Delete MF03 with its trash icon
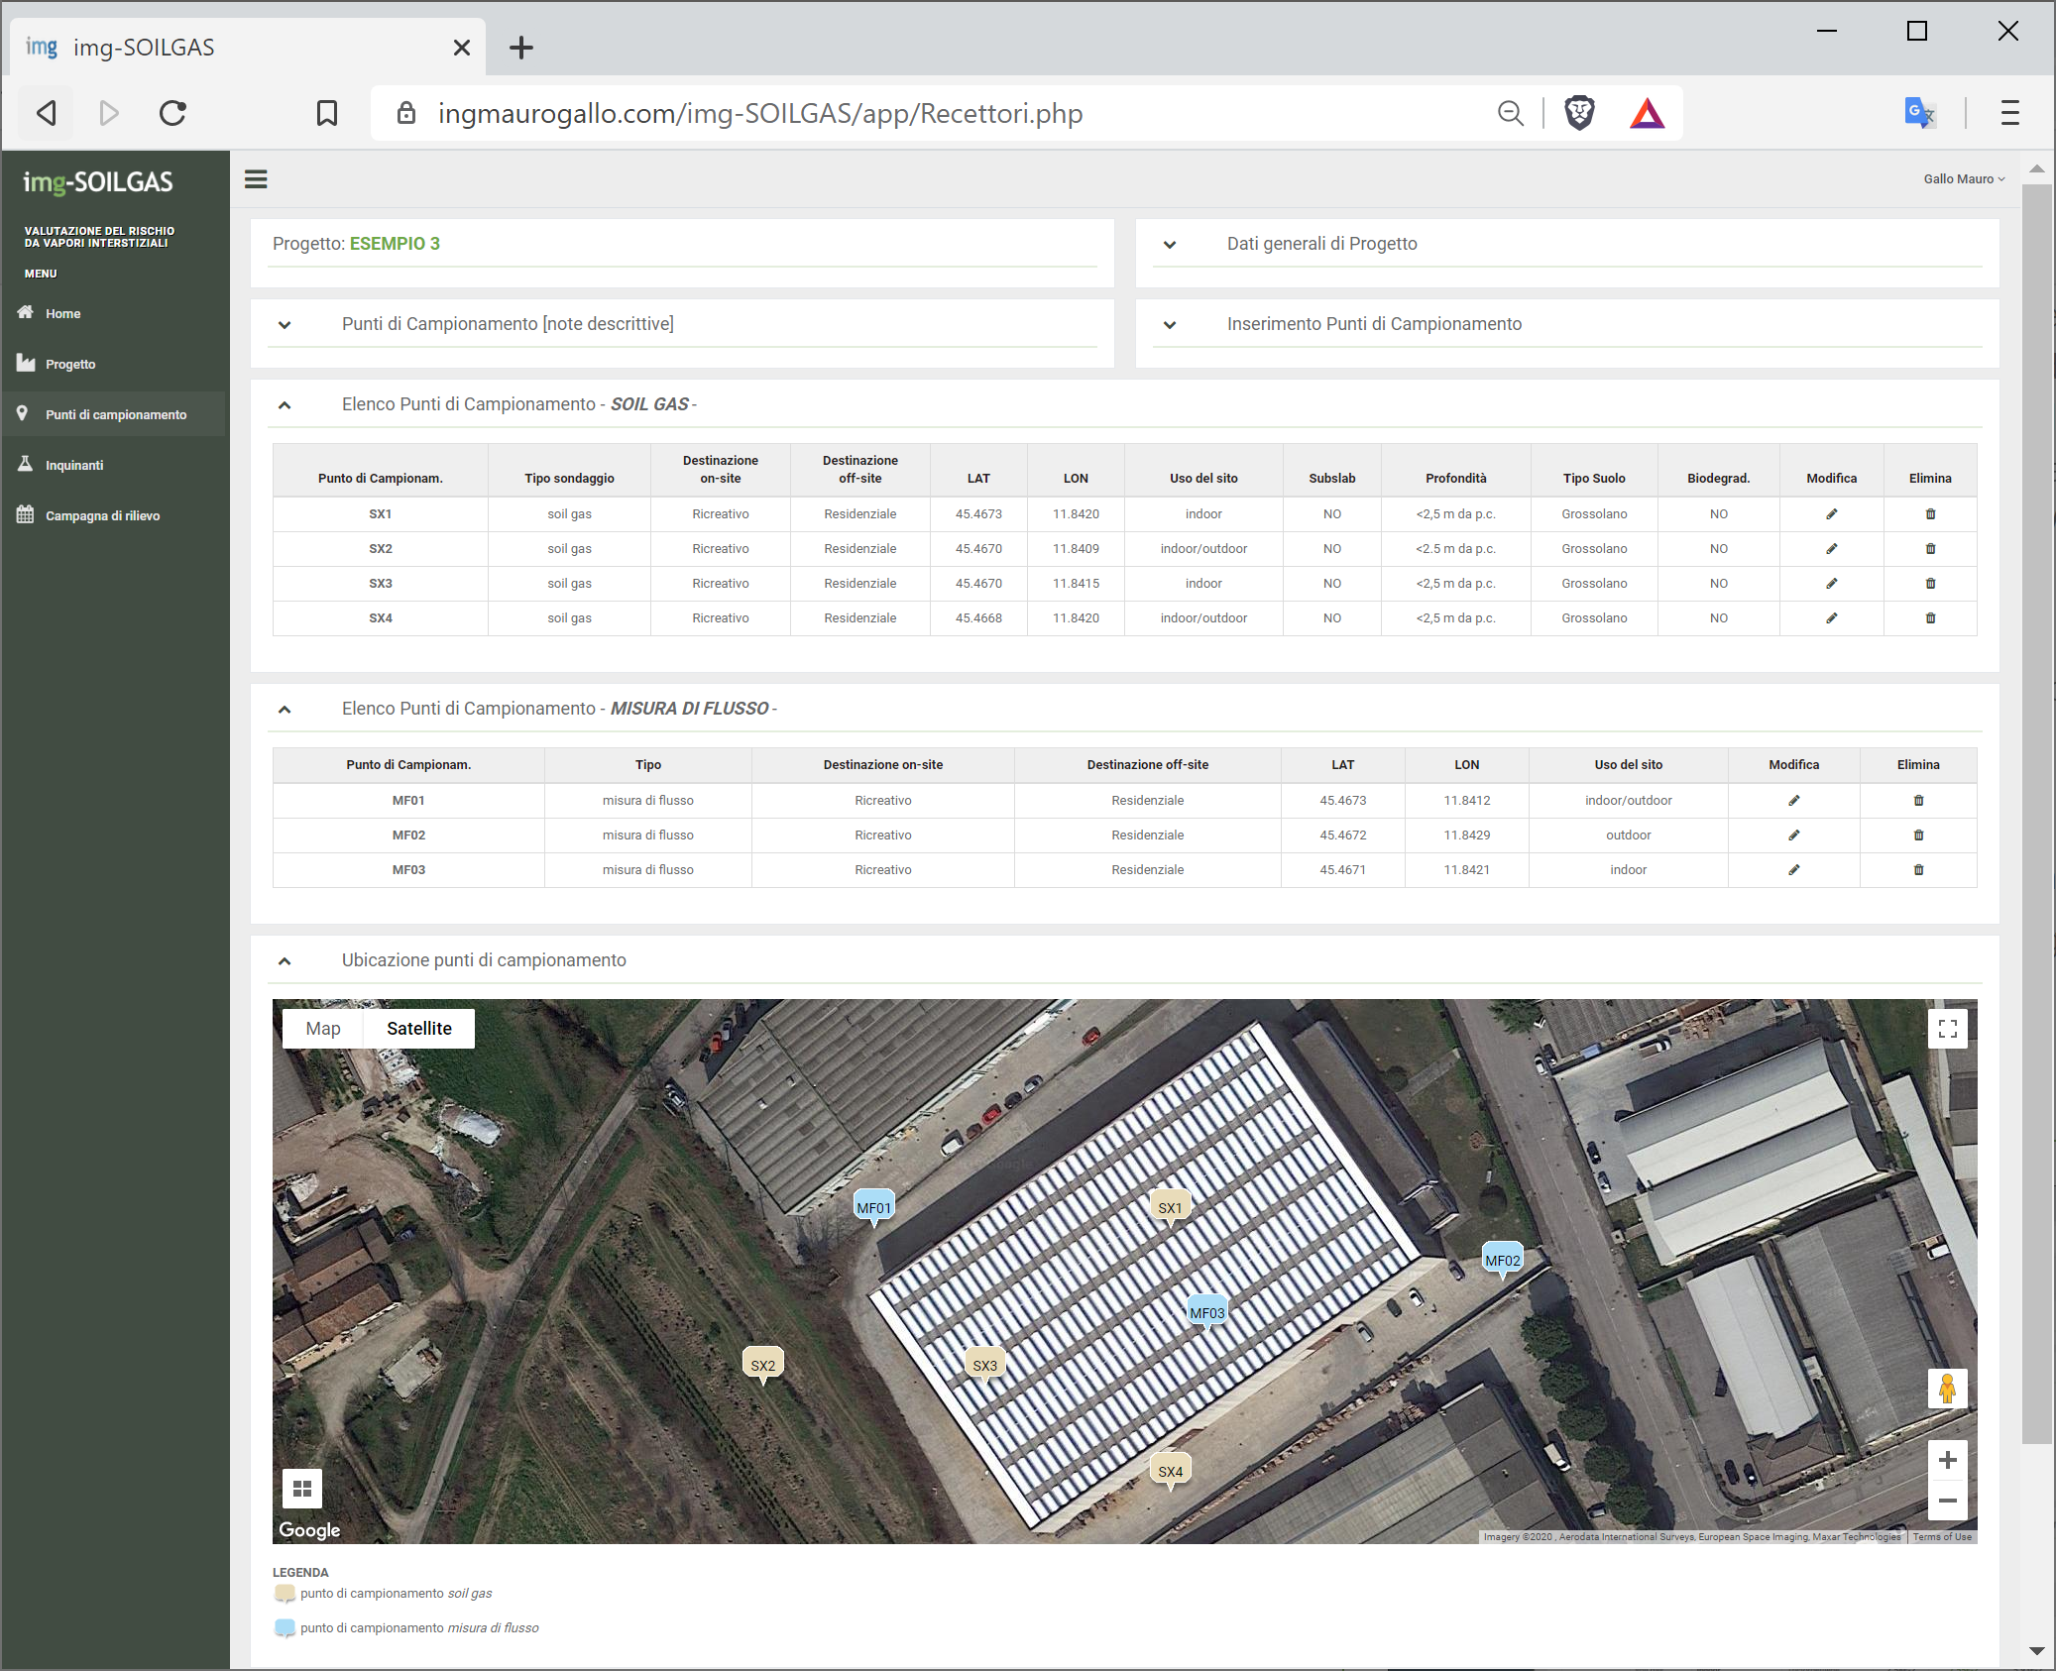The width and height of the screenshot is (2056, 1671). tap(1917, 869)
